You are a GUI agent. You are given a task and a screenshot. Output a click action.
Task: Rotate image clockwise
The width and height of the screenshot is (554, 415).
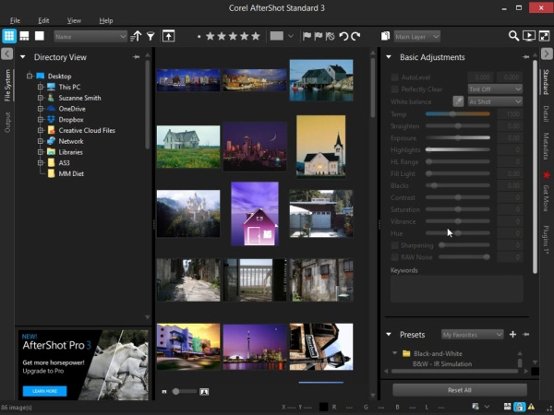pos(355,36)
